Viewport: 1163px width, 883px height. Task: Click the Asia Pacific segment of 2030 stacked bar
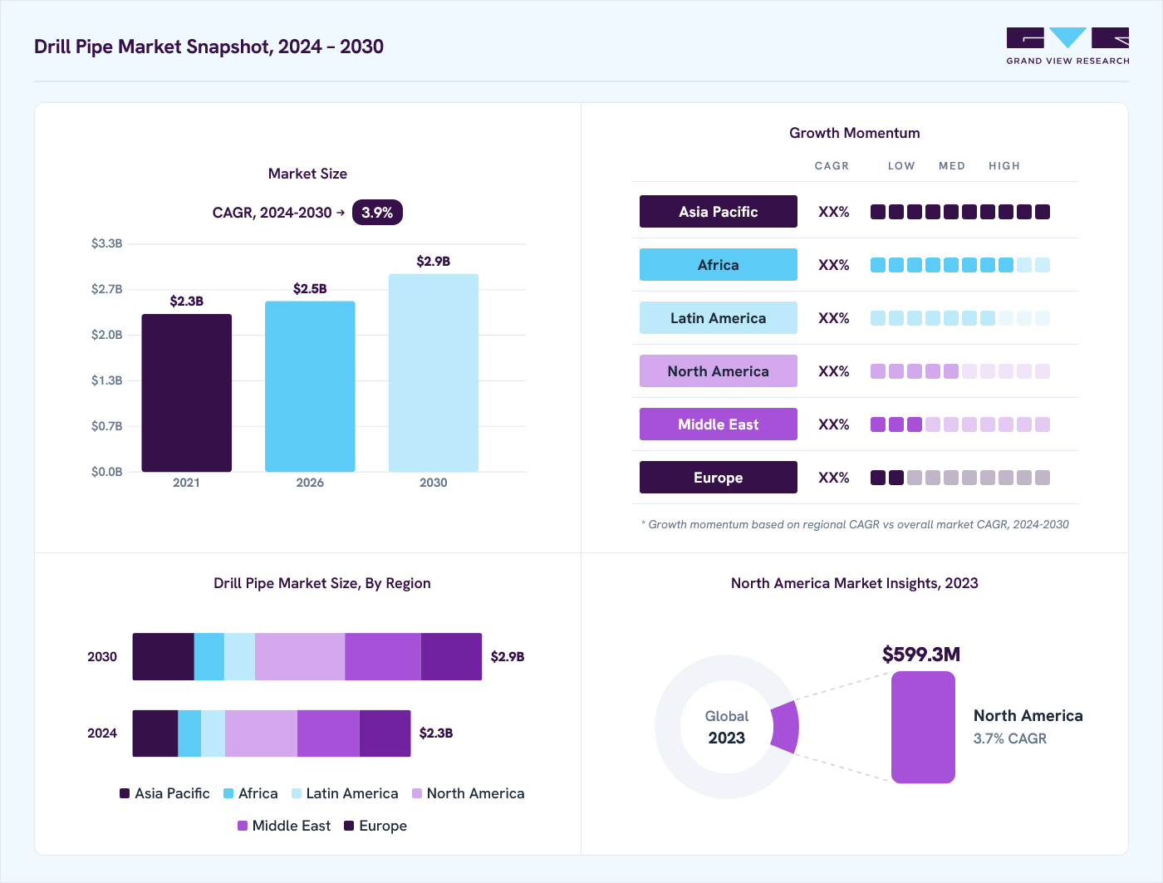click(164, 656)
